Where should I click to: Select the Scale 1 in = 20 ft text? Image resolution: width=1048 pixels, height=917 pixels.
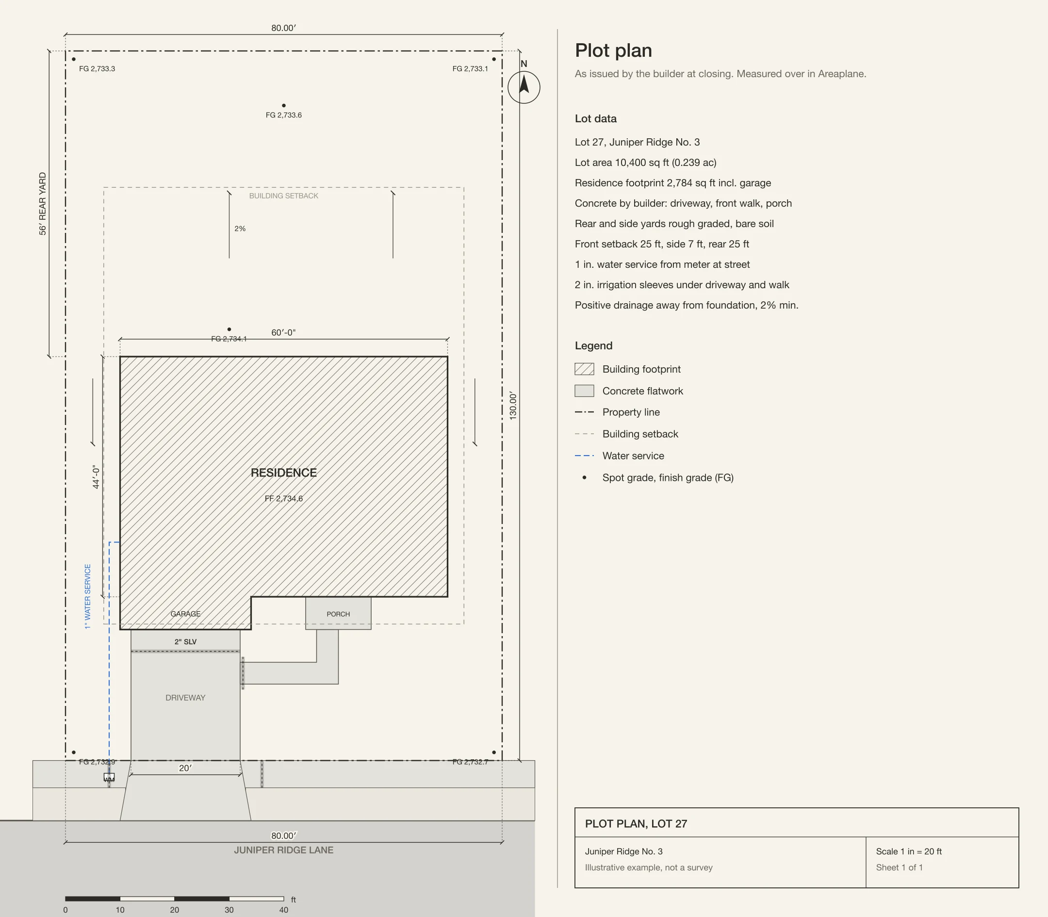pyautogui.click(x=909, y=851)
